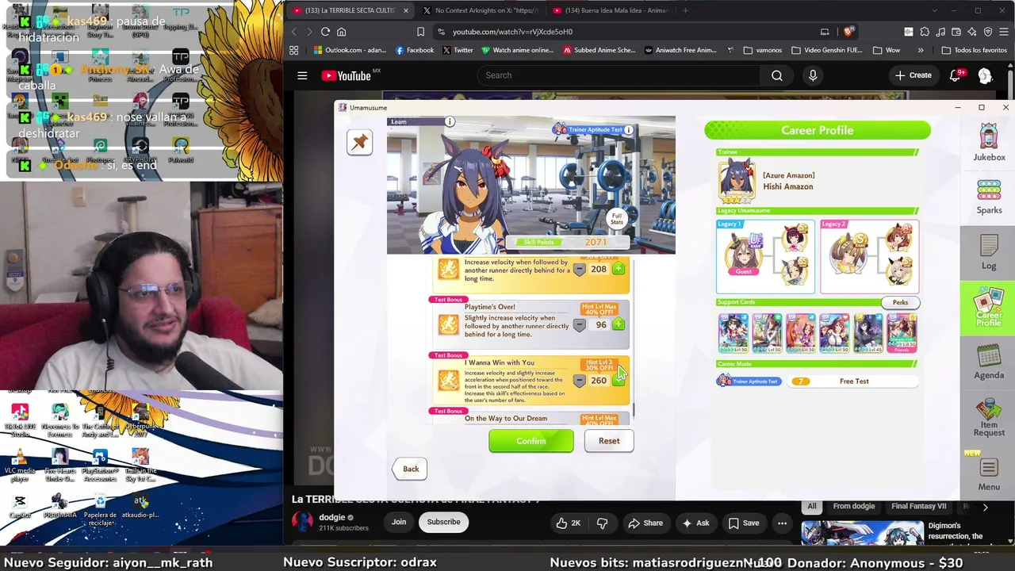Select the Legacy 2 main umamusume portrait
This screenshot has width=1015, height=571.
848,253
